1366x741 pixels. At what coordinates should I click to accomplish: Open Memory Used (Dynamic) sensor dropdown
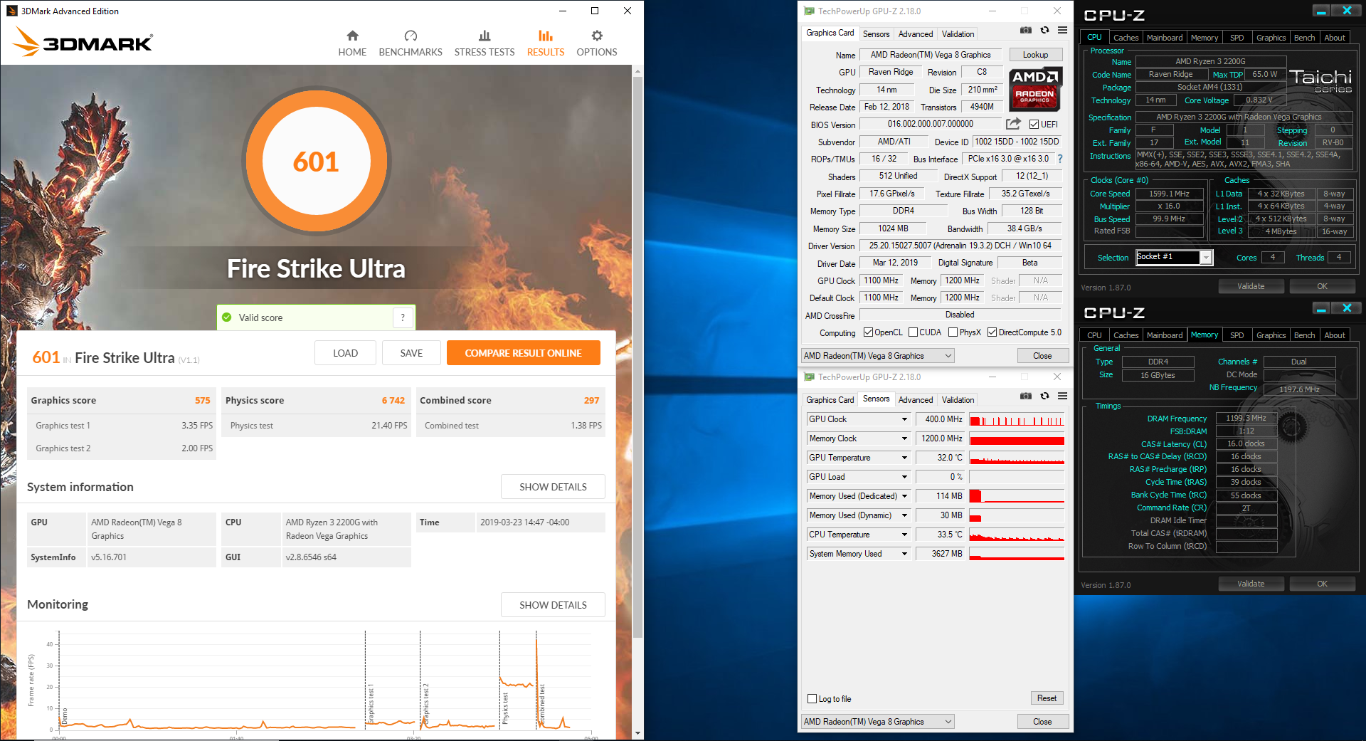pos(904,515)
